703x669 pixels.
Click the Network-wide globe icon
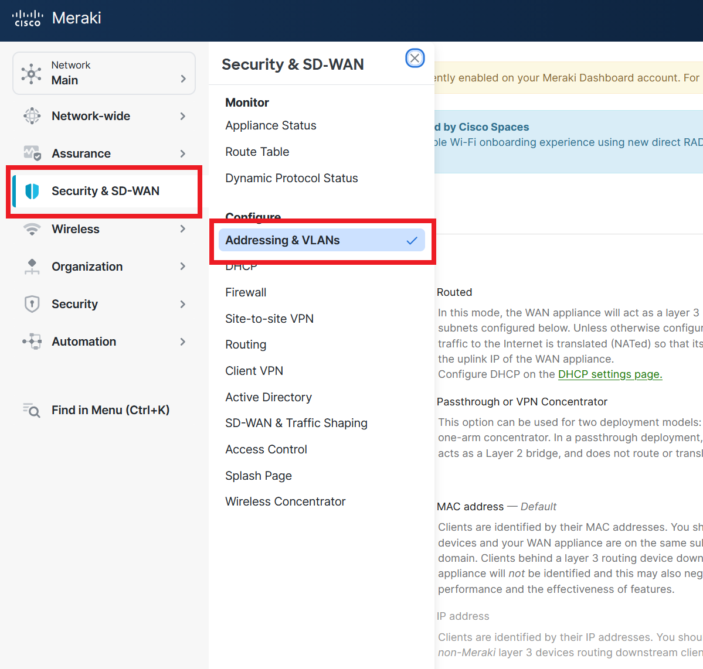[32, 116]
